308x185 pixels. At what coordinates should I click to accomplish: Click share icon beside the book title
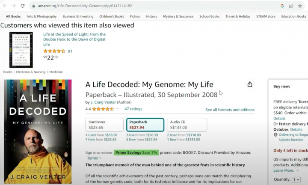click(250, 84)
